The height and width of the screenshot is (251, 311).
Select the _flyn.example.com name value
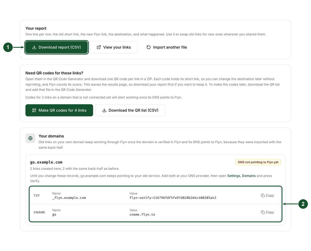click(x=69, y=198)
